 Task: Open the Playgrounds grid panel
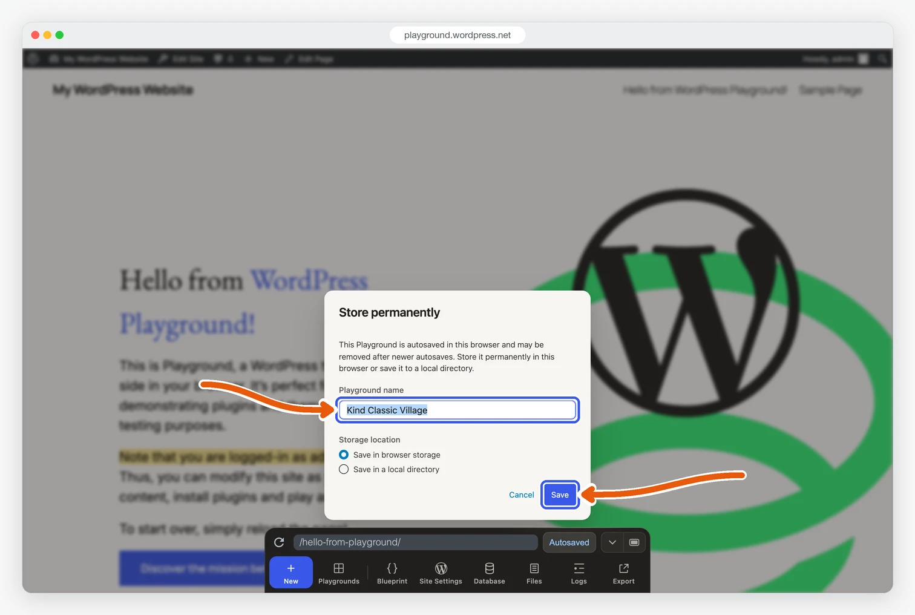(x=339, y=573)
